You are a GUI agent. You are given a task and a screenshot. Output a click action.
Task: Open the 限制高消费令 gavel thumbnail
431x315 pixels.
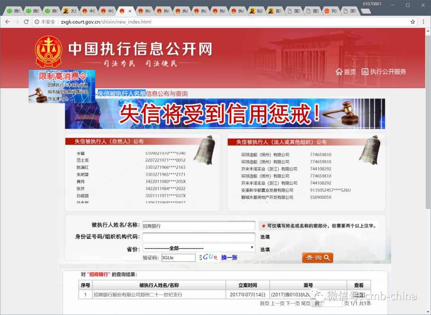point(62,87)
